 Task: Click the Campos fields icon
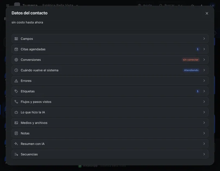pos(16,39)
